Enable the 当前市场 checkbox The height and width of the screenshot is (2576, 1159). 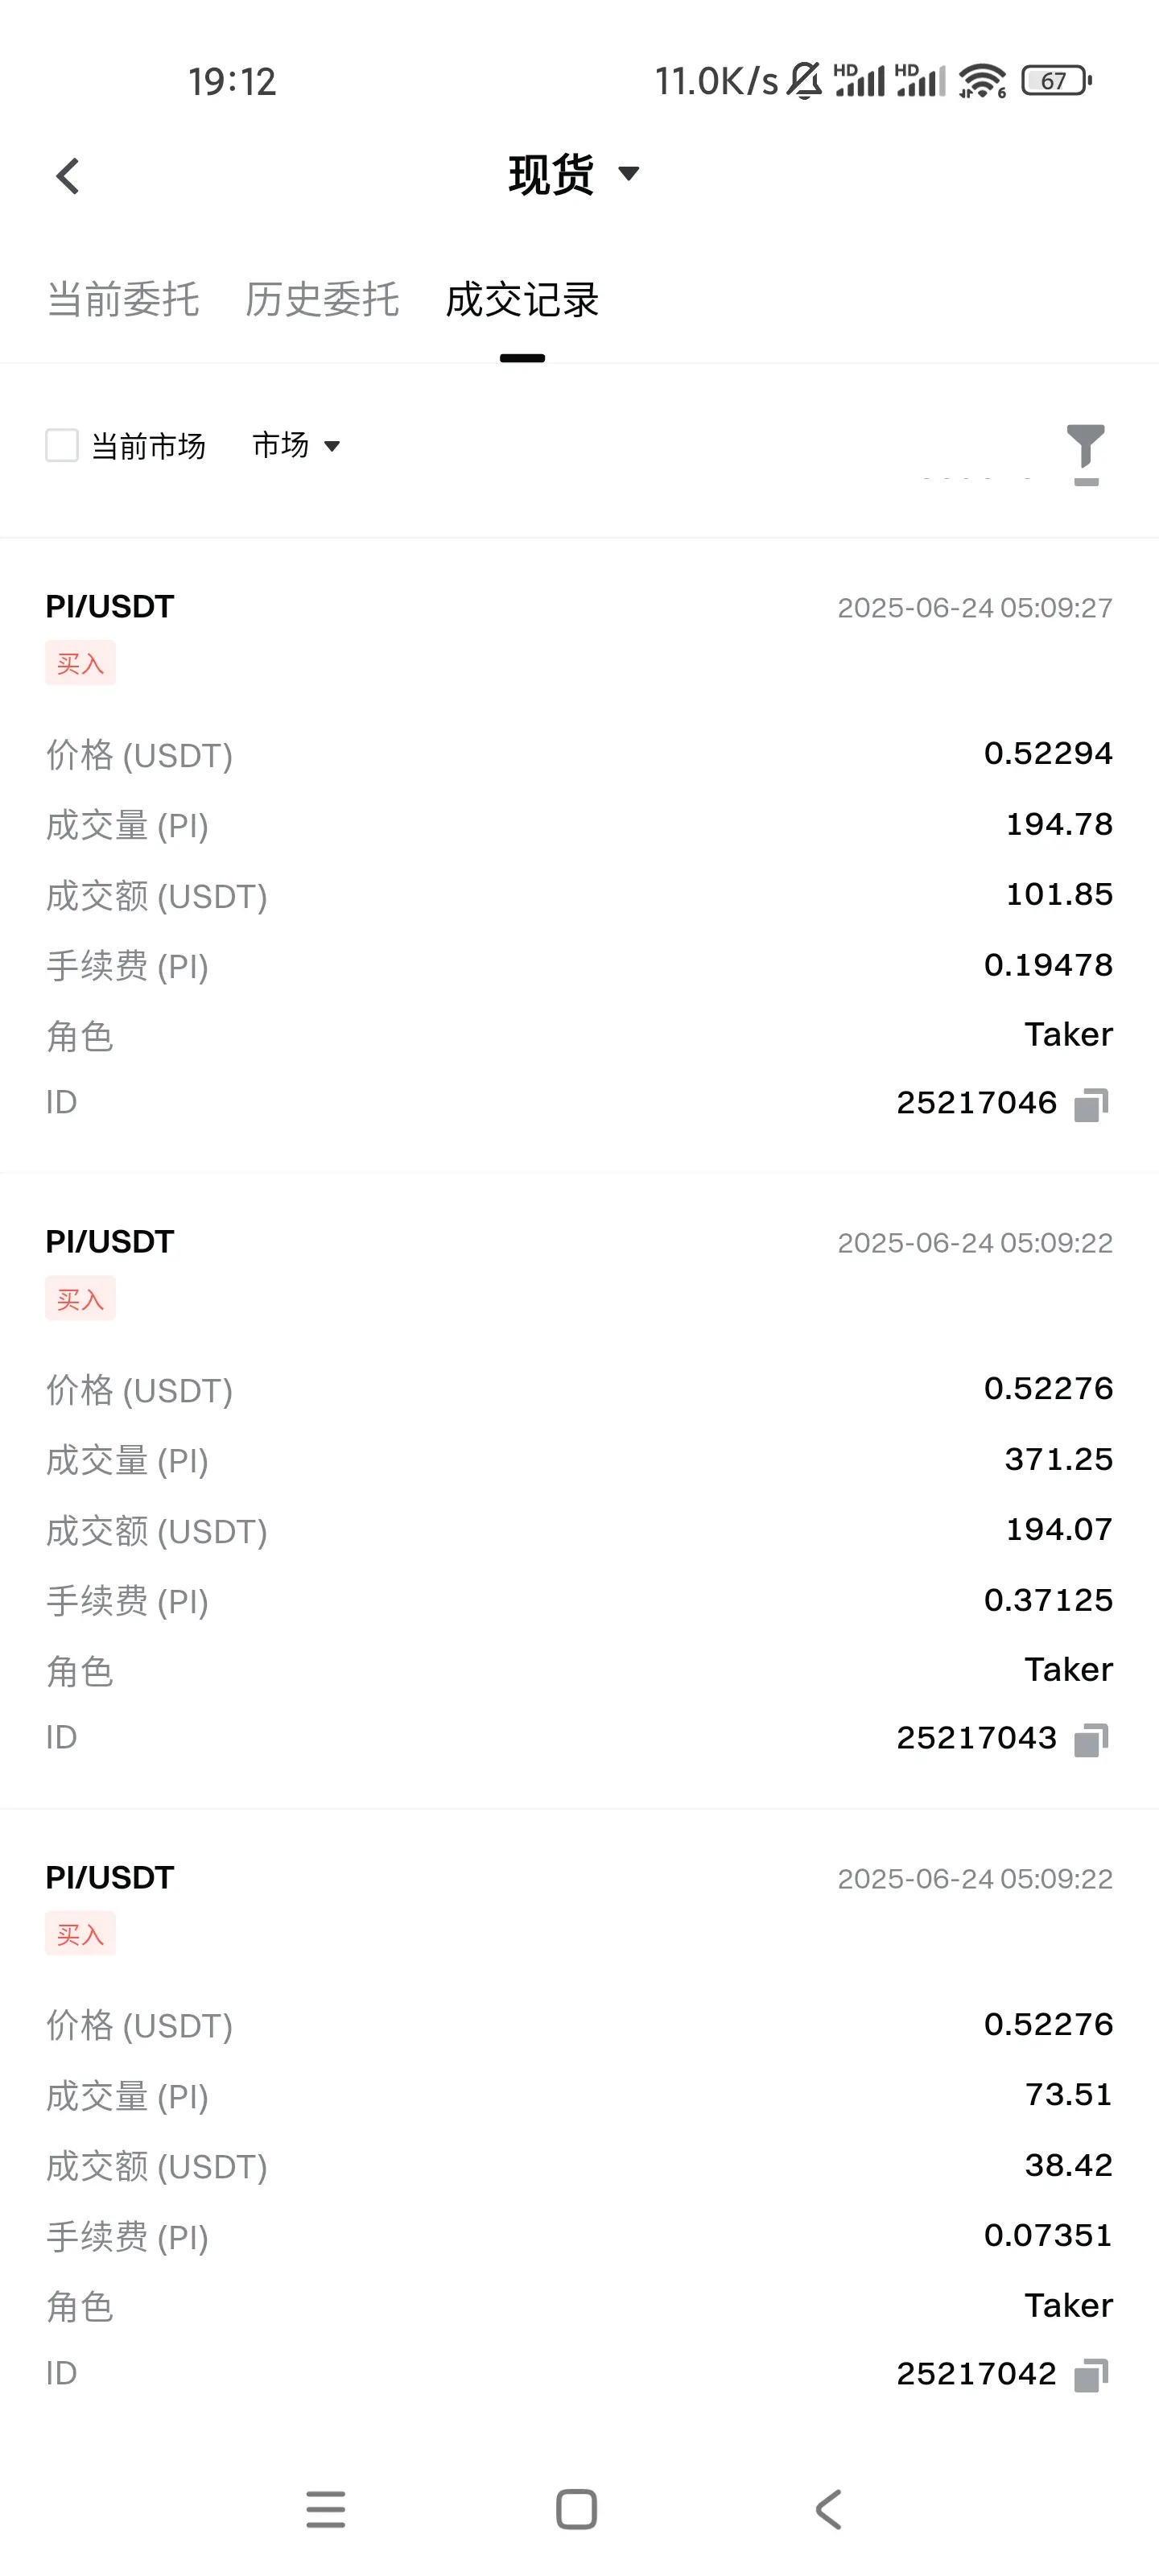(x=62, y=445)
